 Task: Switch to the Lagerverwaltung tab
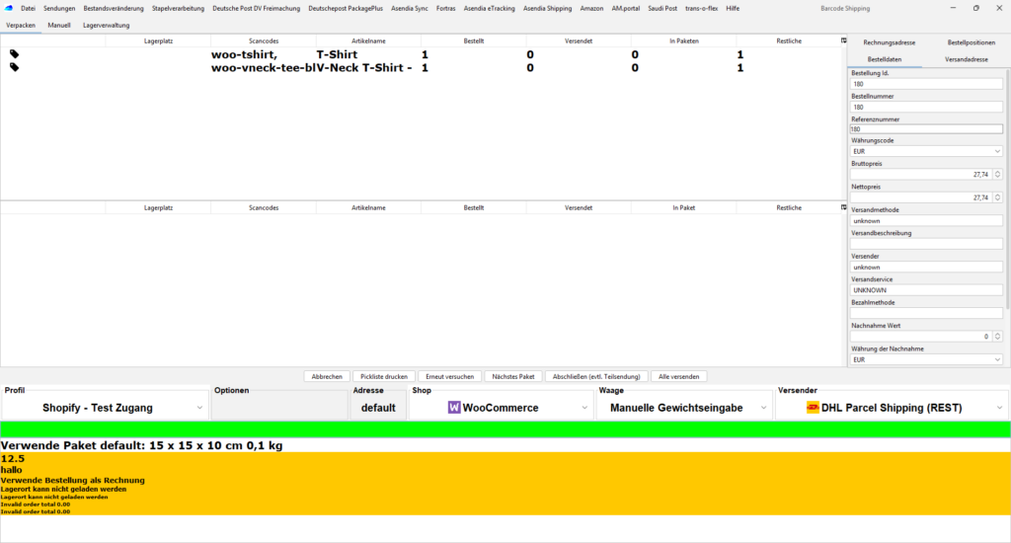(104, 24)
